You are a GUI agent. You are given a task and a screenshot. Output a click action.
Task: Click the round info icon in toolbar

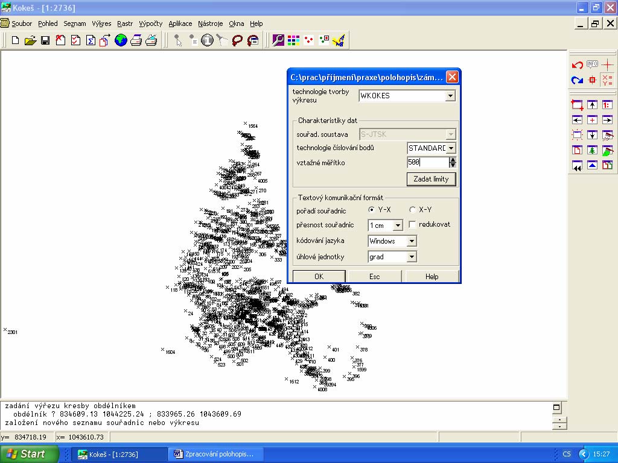[x=207, y=40]
